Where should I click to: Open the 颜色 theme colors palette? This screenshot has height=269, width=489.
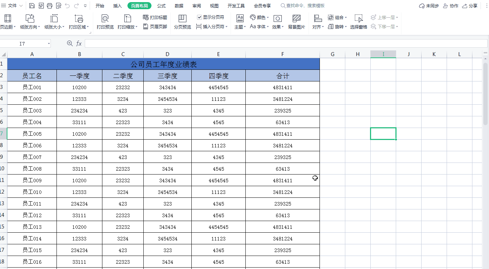click(259, 17)
